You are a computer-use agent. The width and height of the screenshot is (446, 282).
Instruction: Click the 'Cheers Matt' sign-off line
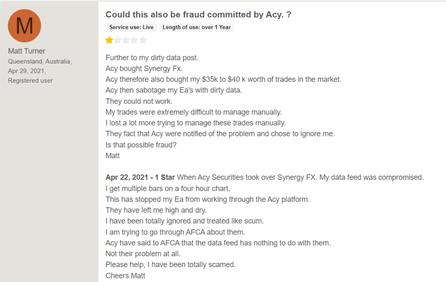tap(125, 276)
